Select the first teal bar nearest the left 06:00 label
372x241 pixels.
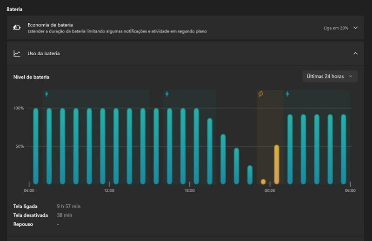(36, 146)
